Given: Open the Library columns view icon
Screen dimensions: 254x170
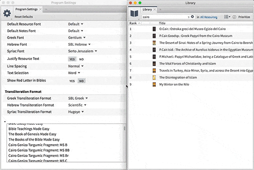Looking at the screenshot, I should pos(226,17).
